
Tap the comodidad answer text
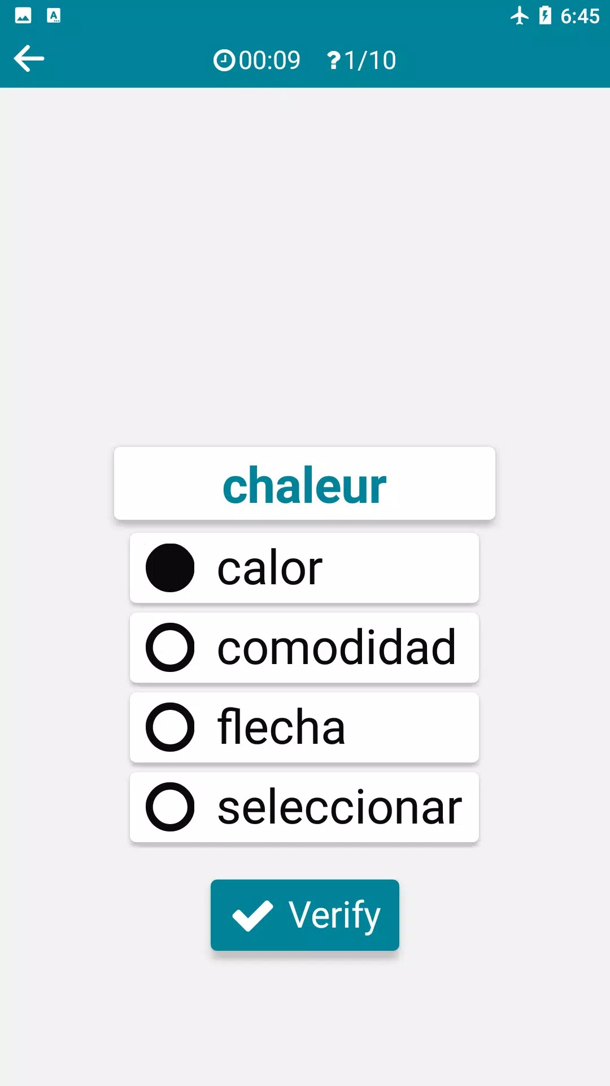pyautogui.click(x=337, y=648)
